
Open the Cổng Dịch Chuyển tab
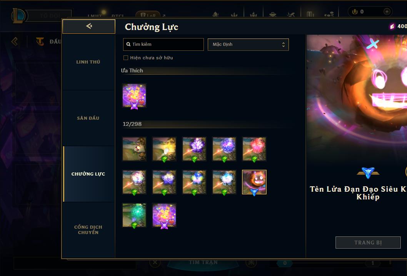[88, 230]
